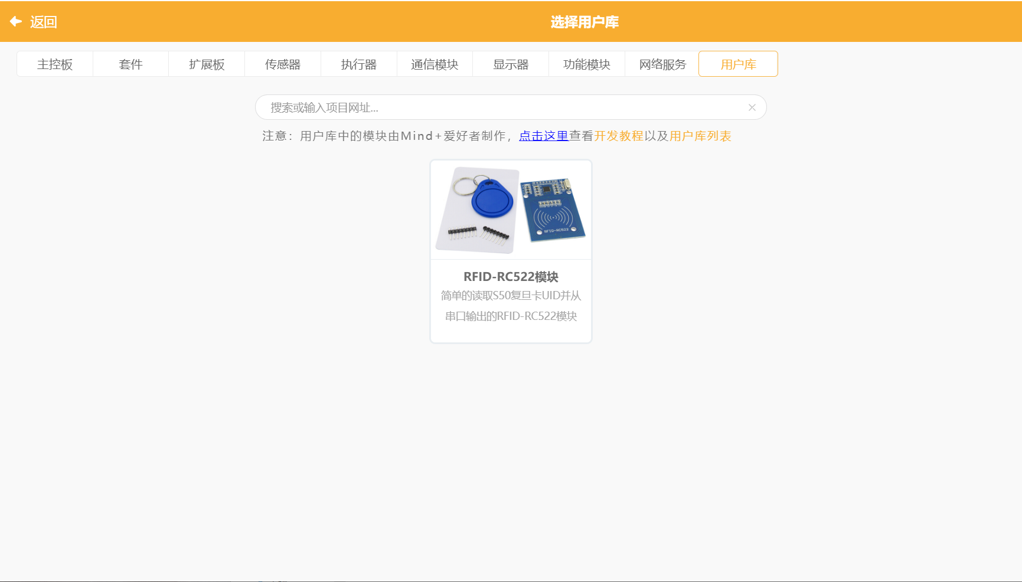This screenshot has width=1022, height=582.
Task: Switch to the 功能模块 (function modules) tab
Action: click(x=586, y=64)
